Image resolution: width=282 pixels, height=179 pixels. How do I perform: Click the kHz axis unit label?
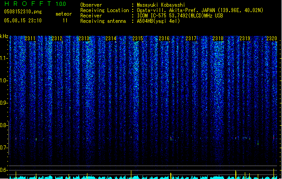coord(4,36)
